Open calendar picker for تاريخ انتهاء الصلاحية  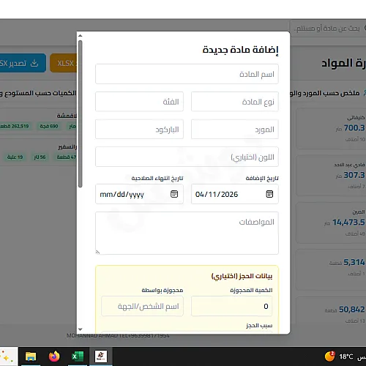pyautogui.click(x=174, y=194)
